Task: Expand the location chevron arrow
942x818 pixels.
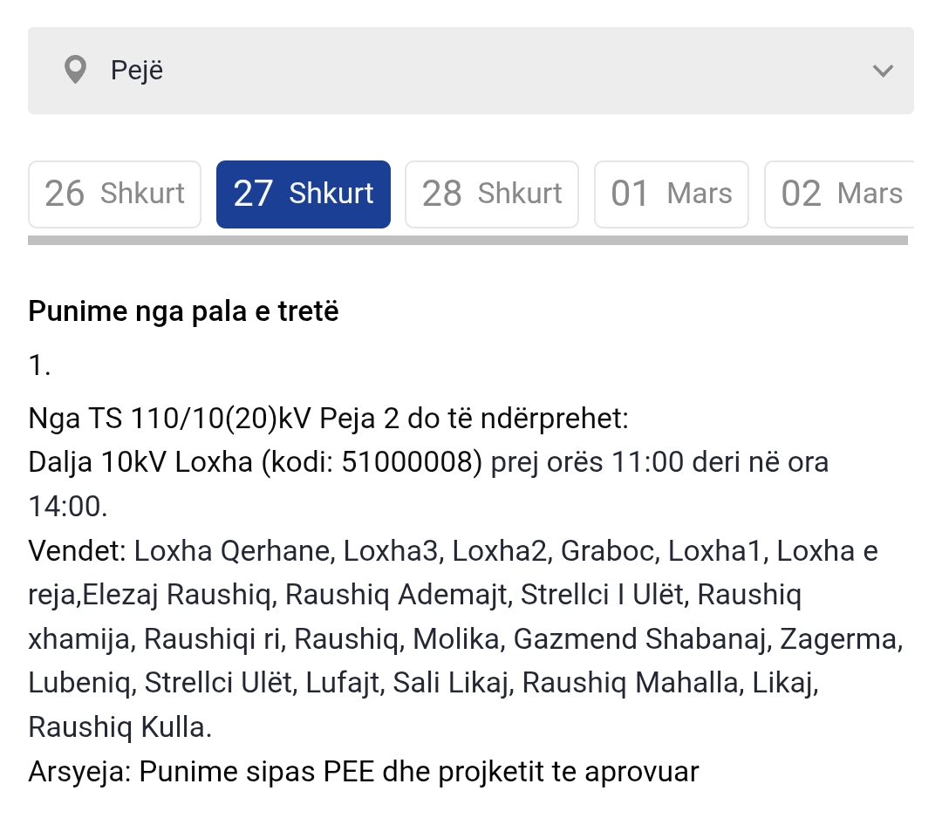Action: pyautogui.click(x=883, y=71)
